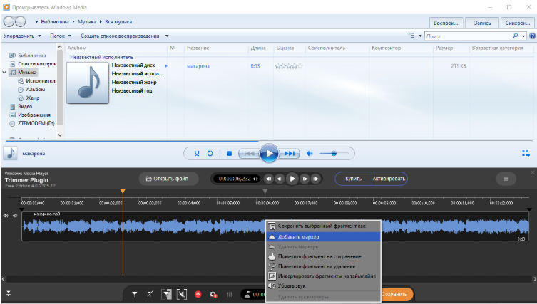
Task: Choose Сохранить выбранный фрагмент как
Action: (323, 226)
